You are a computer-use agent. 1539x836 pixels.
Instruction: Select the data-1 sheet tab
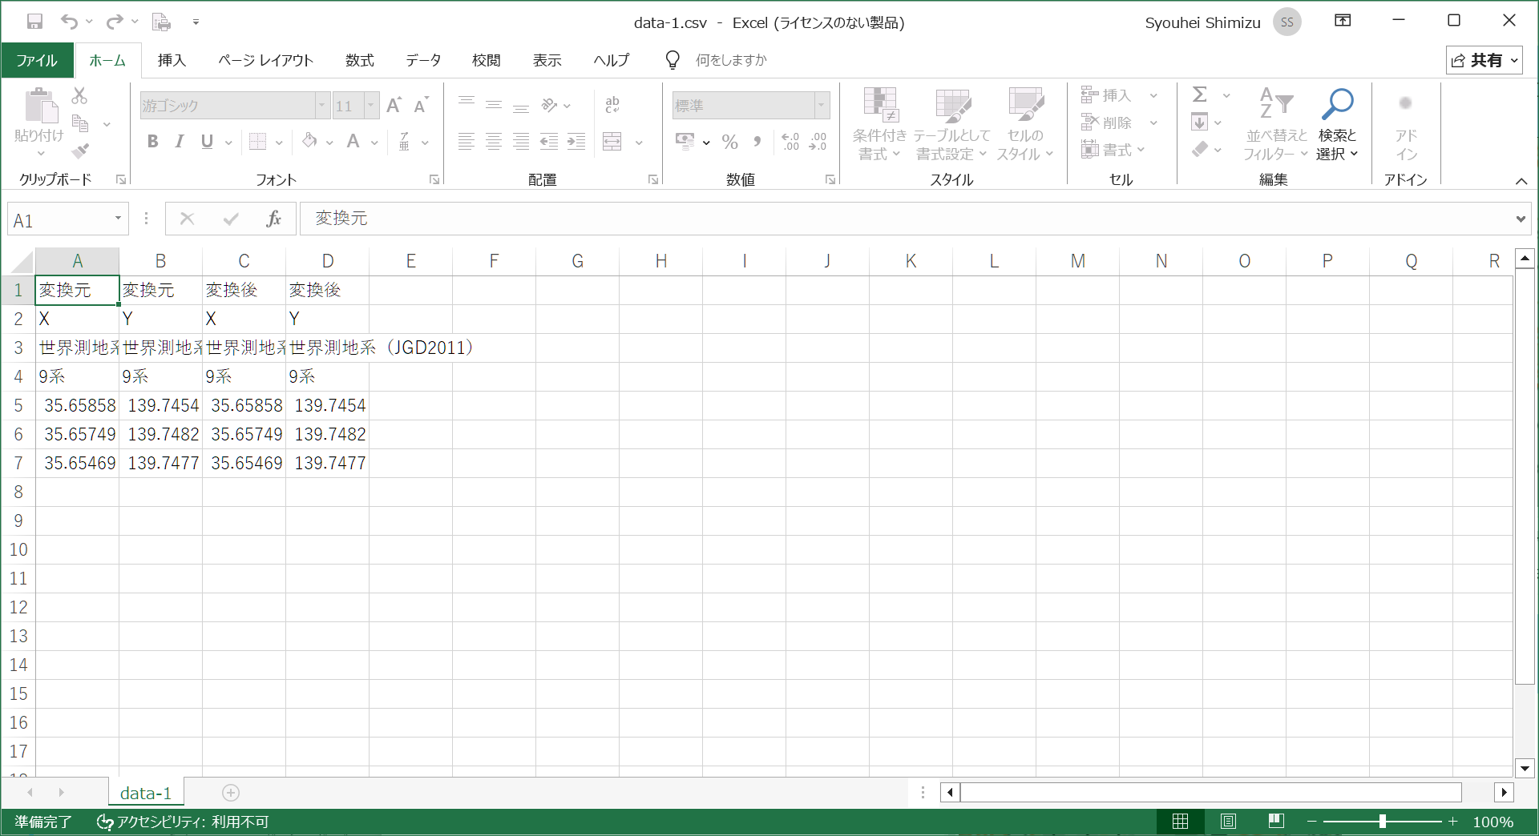click(146, 793)
